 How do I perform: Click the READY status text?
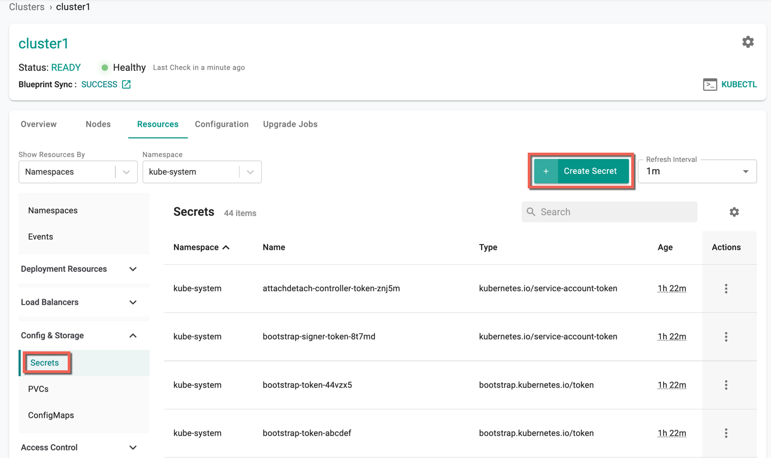point(66,68)
